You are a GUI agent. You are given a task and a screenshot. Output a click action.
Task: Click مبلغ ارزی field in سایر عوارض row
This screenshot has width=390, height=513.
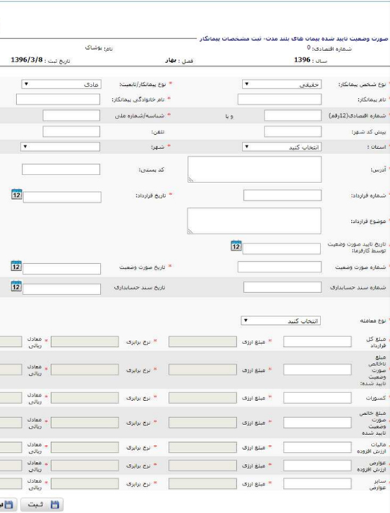click(203, 484)
